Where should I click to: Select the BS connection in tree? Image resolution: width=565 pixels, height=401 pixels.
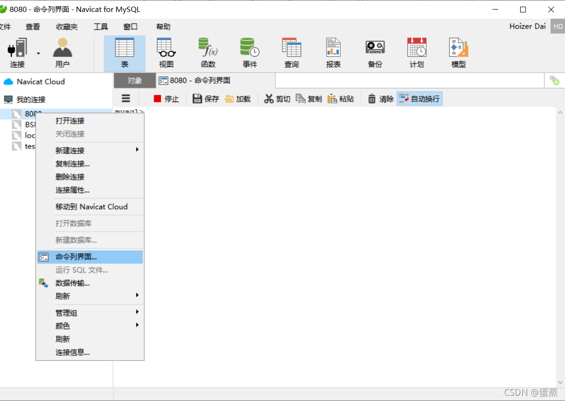pos(23,125)
